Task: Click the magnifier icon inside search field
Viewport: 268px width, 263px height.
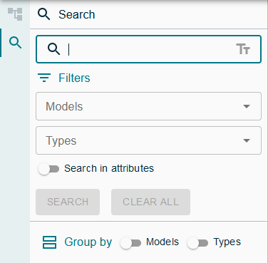Action: 53,49
